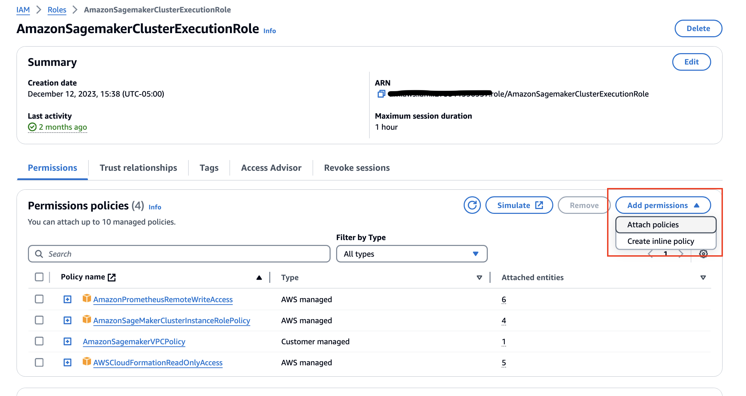
Task: Click the external link icon beside Policy name
Action: pyautogui.click(x=112, y=277)
